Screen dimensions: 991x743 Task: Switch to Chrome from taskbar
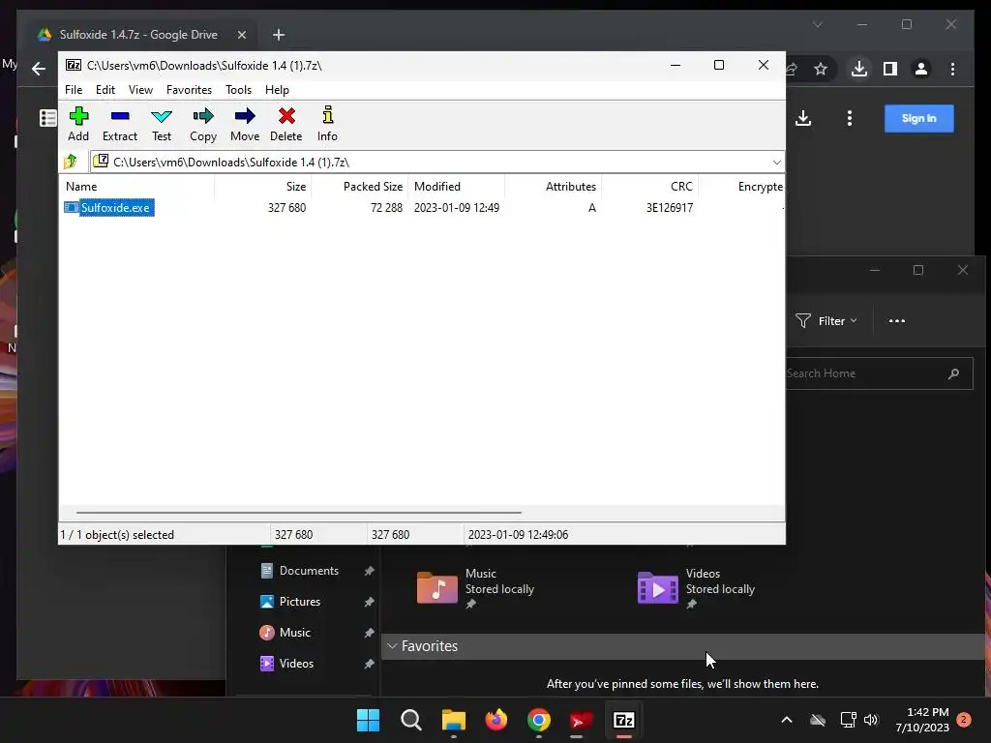(x=538, y=720)
